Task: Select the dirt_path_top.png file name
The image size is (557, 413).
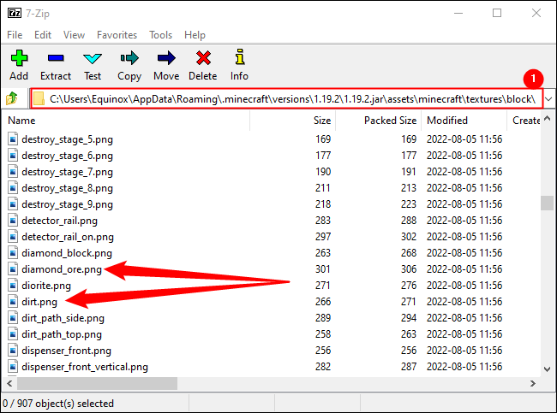Action: click(62, 334)
